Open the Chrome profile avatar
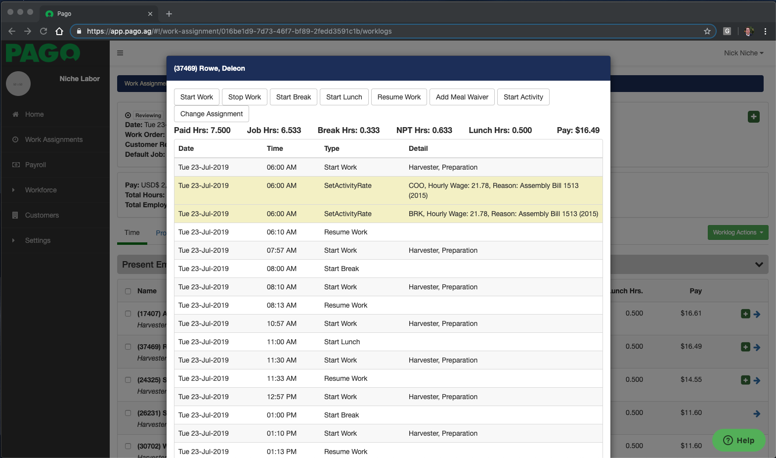Screen dimensions: 776x458 point(749,31)
